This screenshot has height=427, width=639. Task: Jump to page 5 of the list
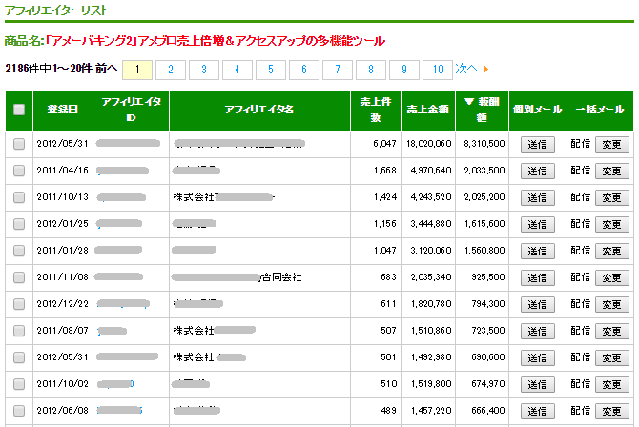click(x=271, y=70)
